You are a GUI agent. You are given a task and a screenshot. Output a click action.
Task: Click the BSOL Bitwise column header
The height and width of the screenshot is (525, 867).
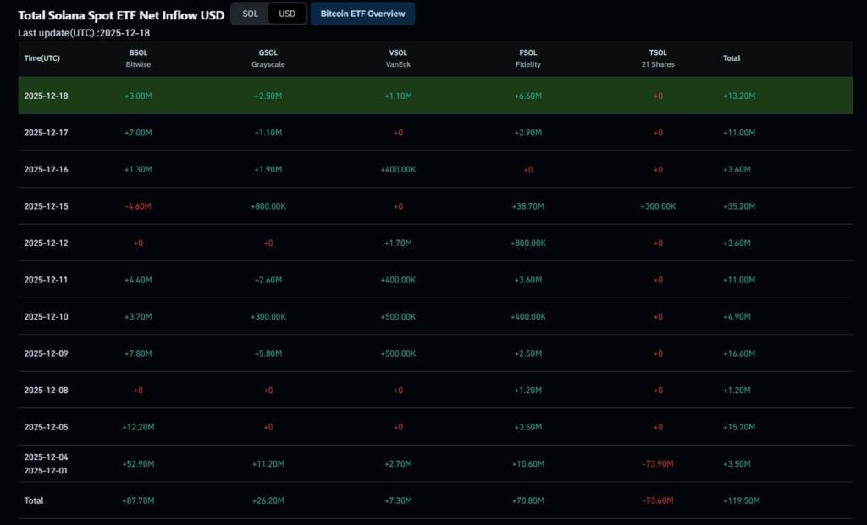tap(138, 57)
